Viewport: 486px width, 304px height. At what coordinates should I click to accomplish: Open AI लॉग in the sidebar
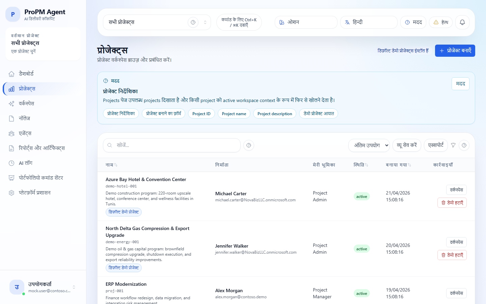pos(26,163)
